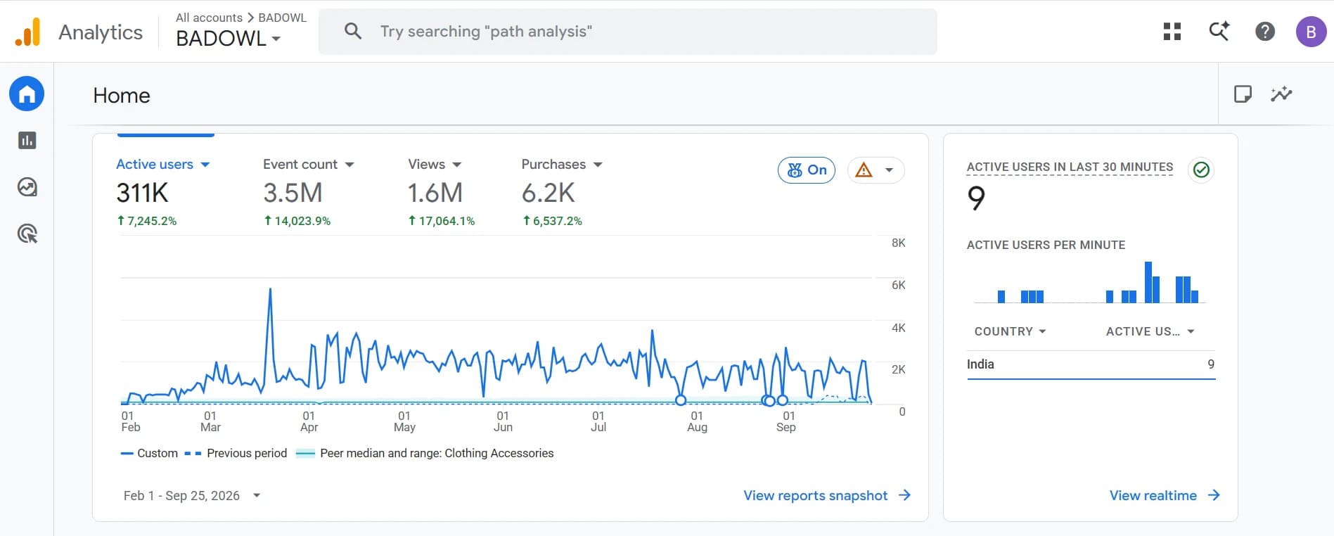Click the India country row
This screenshot has width=1334, height=536.
click(x=1091, y=364)
